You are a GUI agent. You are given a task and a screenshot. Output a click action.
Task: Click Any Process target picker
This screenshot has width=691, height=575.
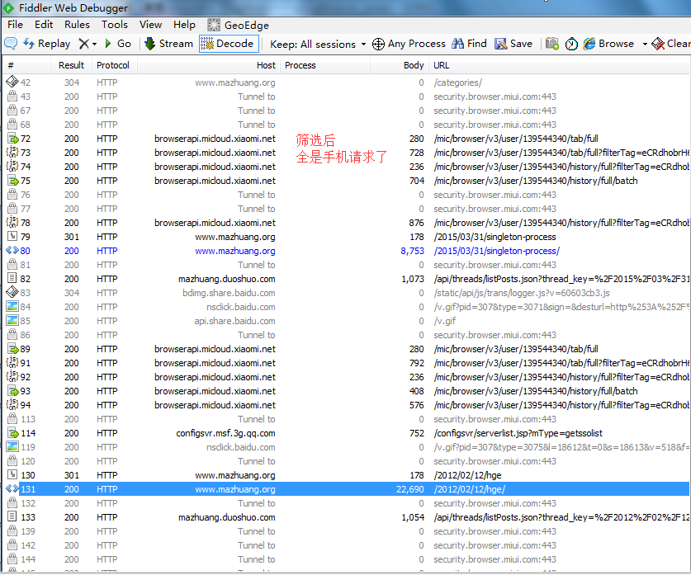(409, 44)
